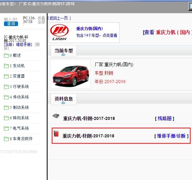Select the 资料信息 tab

click(64, 99)
